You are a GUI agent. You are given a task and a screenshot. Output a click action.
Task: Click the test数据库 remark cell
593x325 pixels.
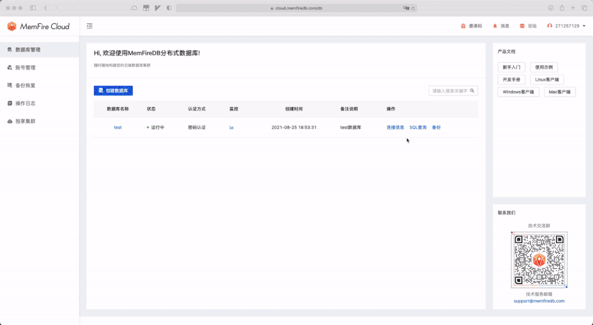tap(351, 127)
